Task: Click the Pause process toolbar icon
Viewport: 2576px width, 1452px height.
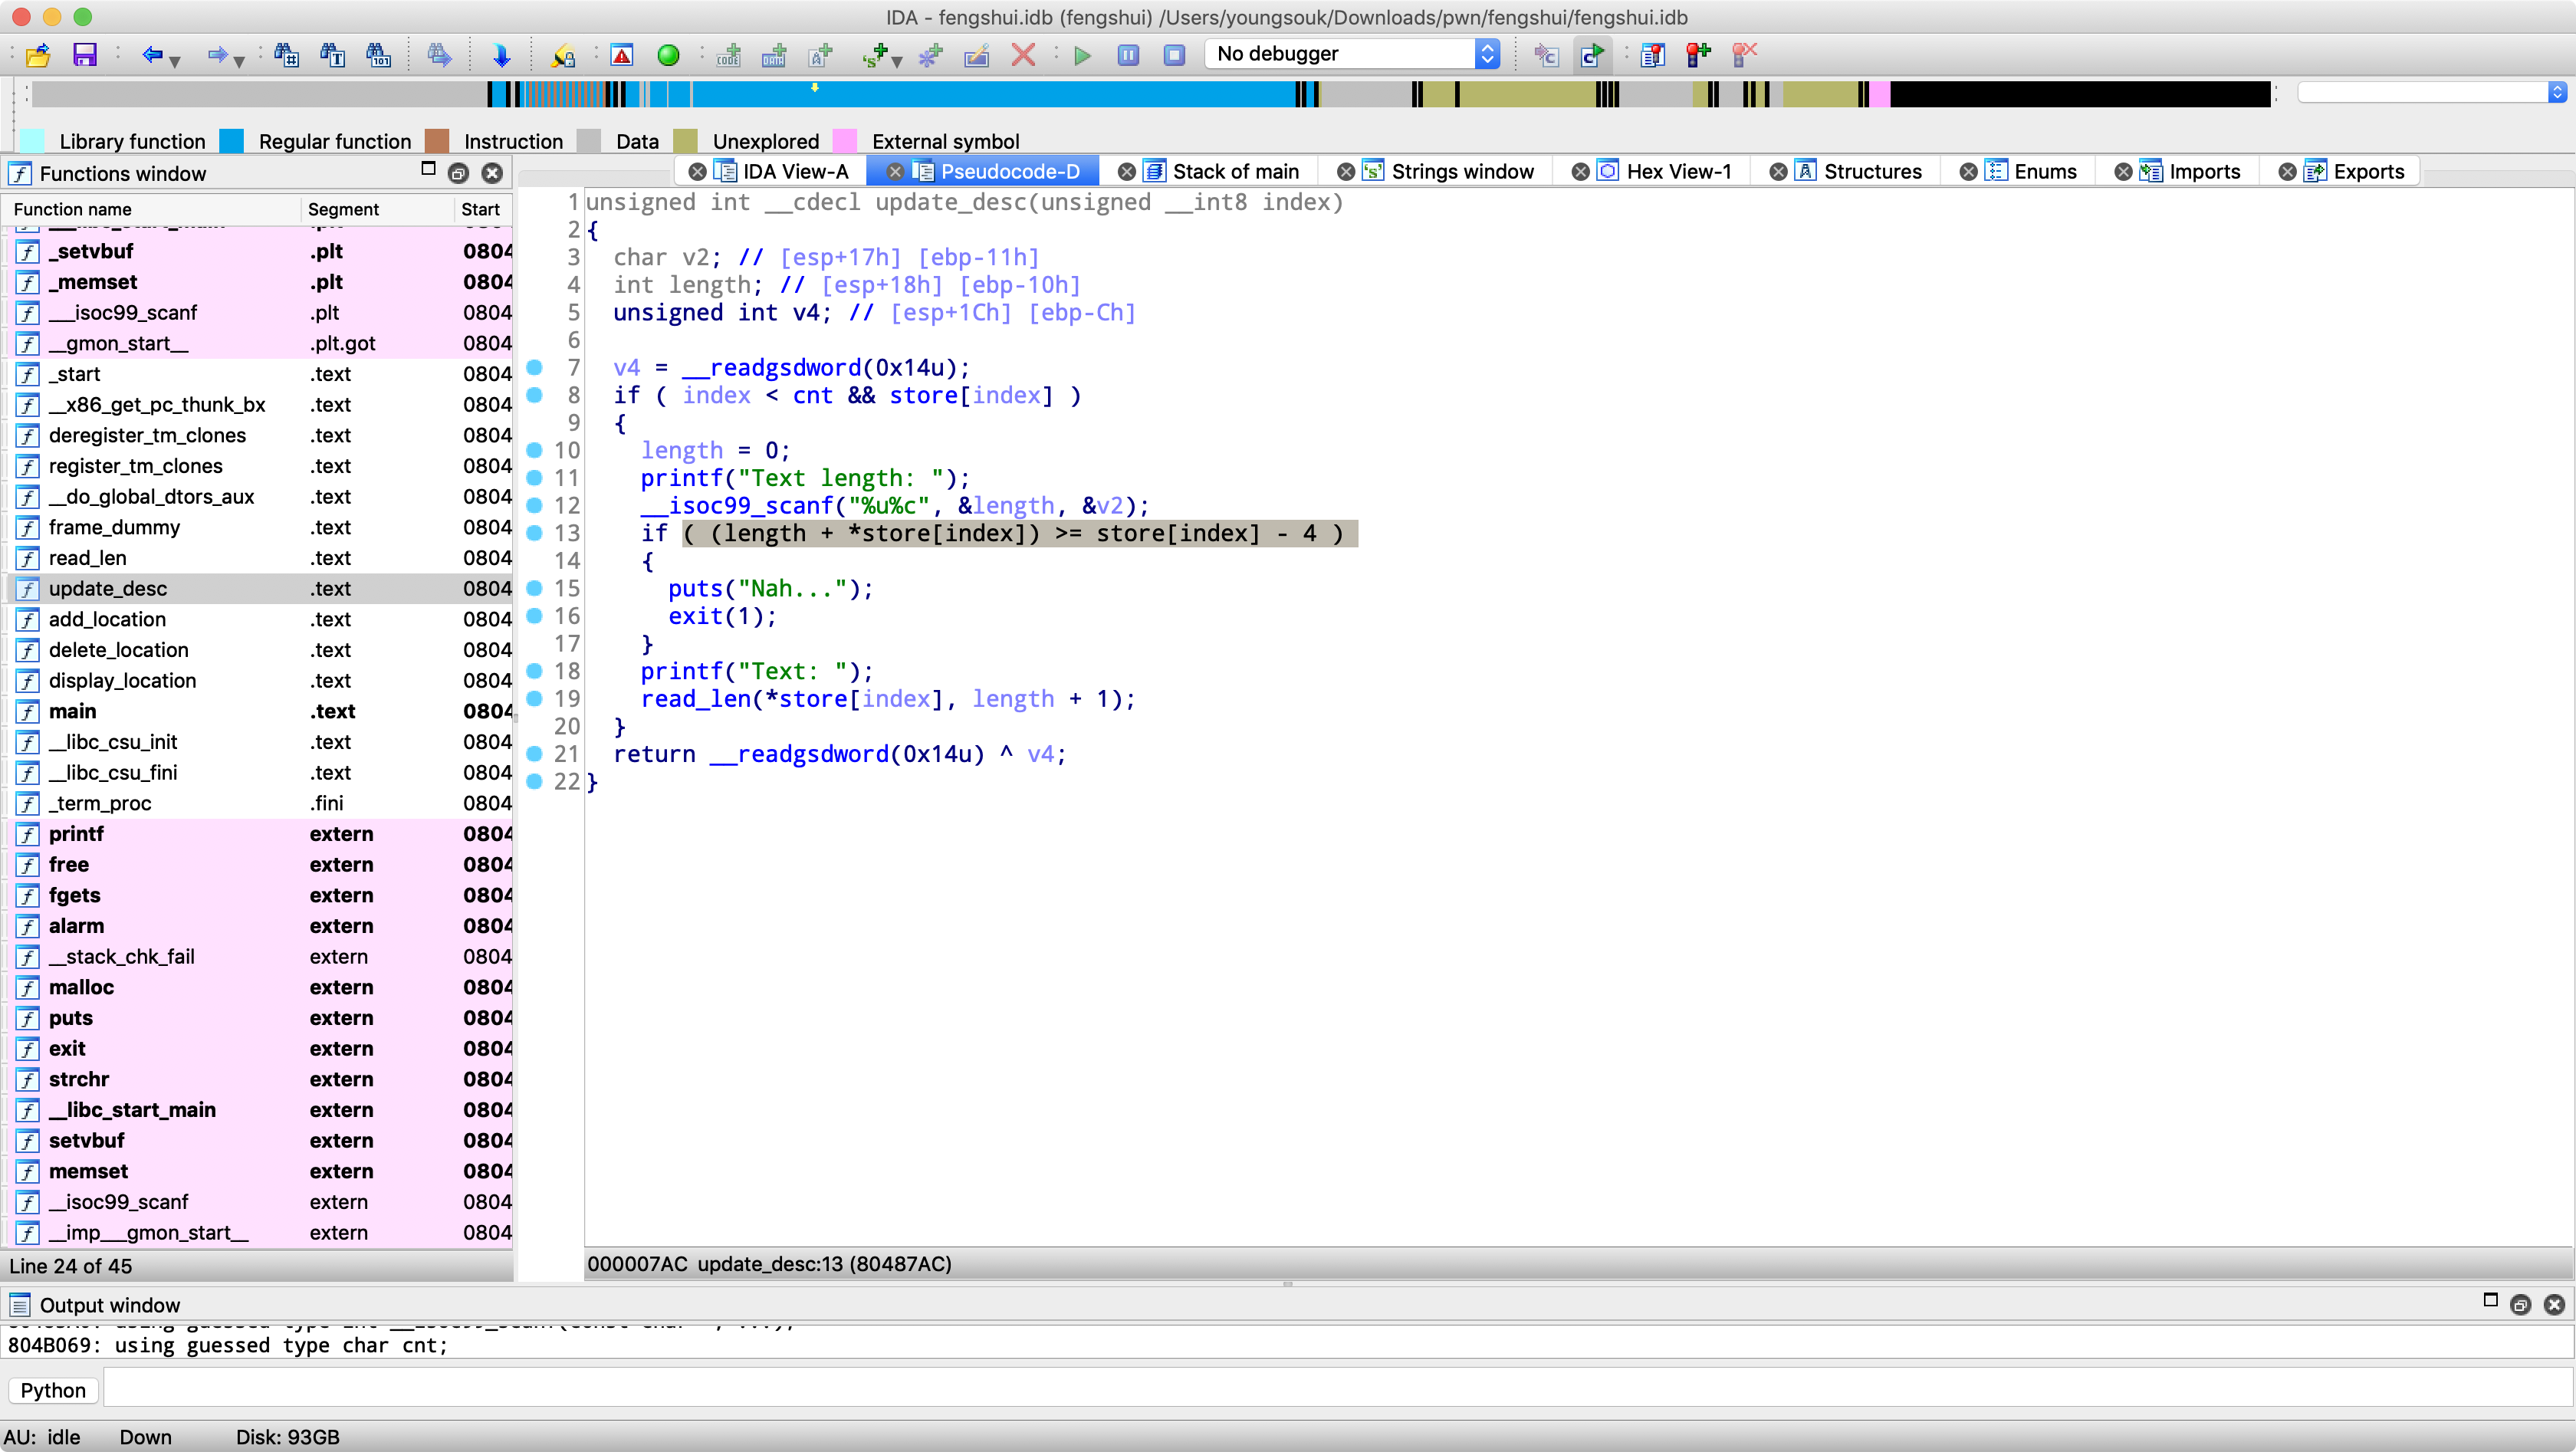Action: [x=1128, y=54]
